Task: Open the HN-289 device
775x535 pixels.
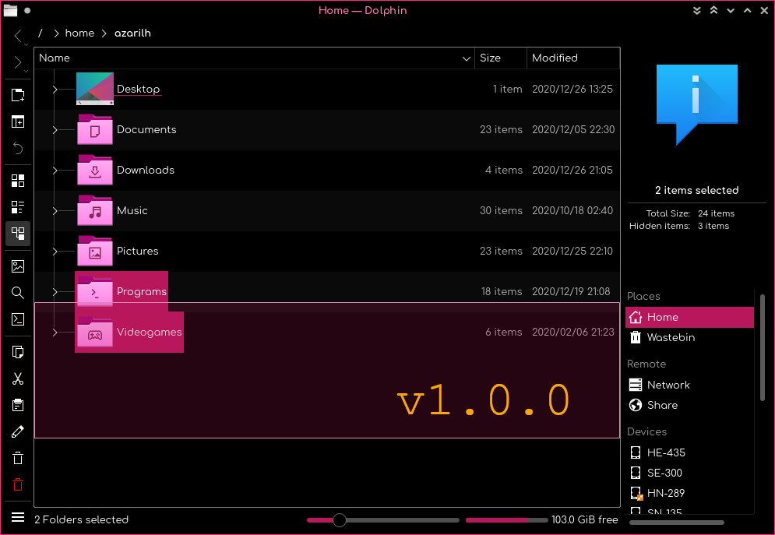Action: pyautogui.click(x=689, y=493)
